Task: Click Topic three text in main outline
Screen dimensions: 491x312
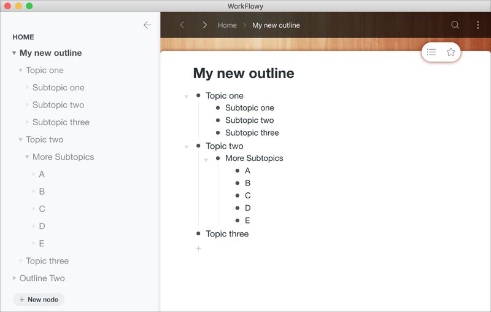Action: point(227,233)
